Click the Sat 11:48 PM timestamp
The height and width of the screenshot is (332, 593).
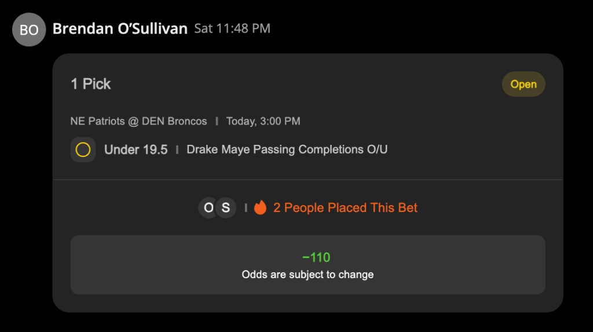(x=232, y=28)
